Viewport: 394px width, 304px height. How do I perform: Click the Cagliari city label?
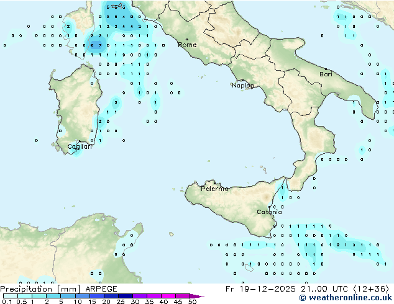(80, 146)
